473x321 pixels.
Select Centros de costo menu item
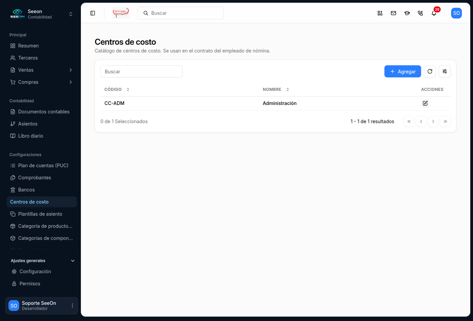(42, 202)
